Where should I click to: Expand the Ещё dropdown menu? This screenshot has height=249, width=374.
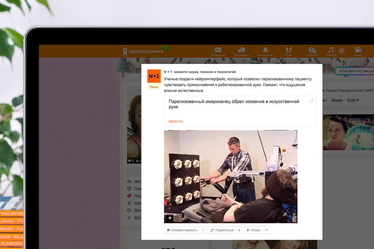[x=353, y=100]
